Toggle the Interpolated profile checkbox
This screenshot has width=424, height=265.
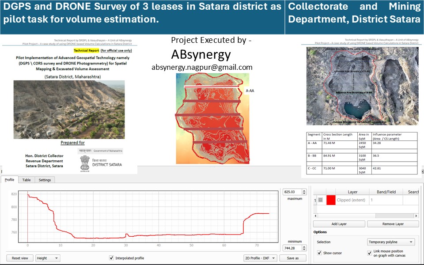point(111,257)
